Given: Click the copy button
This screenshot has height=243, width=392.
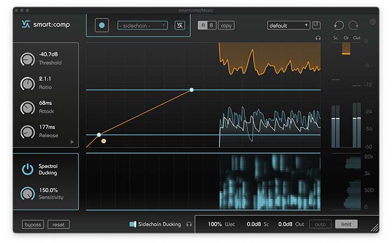Looking at the screenshot, I should [x=226, y=26].
